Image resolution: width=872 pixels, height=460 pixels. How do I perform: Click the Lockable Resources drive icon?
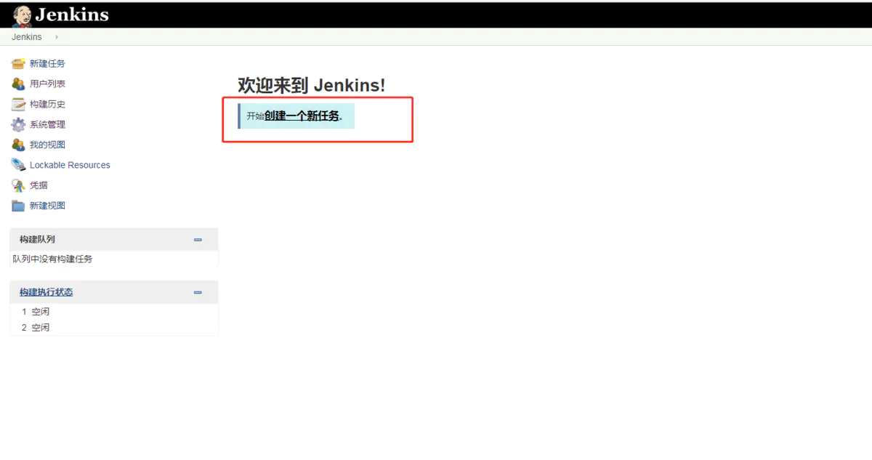point(18,165)
